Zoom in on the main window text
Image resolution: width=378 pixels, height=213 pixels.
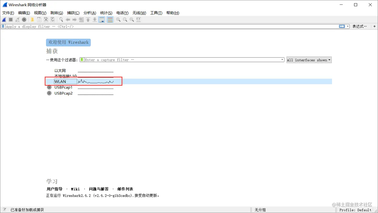pyautogui.click(x=118, y=20)
